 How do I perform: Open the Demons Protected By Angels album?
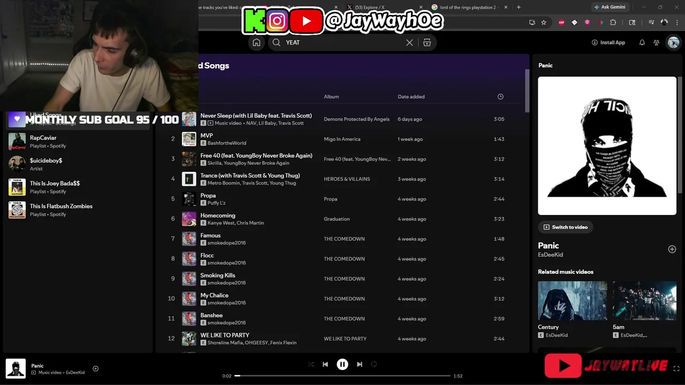pos(356,119)
